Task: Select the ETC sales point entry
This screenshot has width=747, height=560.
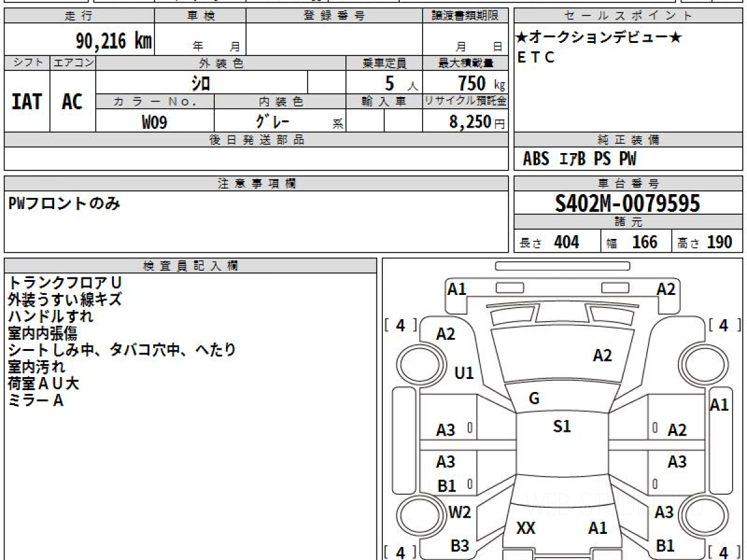Action: click(536, 57)
